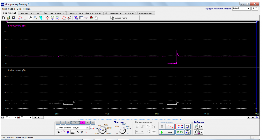Open the Окна menu
Screen dimensions: 262x140
tap(19, 9)
